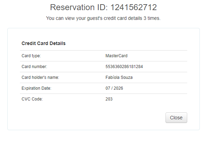The image size is (211, 141).
Task: Click the "Card type:" label
Action: tap(31, 56)
